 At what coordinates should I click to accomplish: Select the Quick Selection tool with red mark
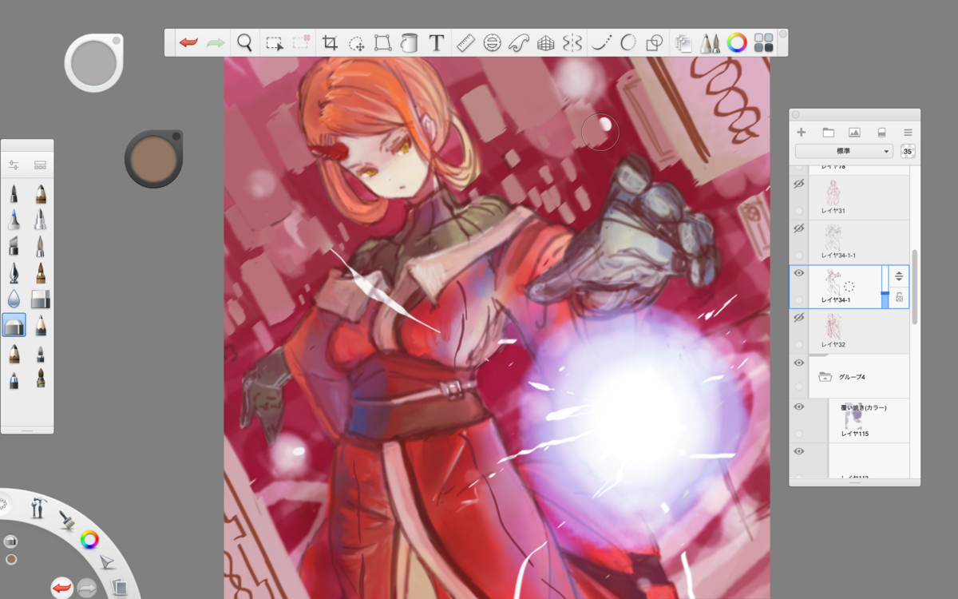301,42
